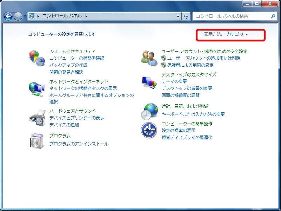
Task: Click the Clock, Language, Region globe icon
Action: 149,111
